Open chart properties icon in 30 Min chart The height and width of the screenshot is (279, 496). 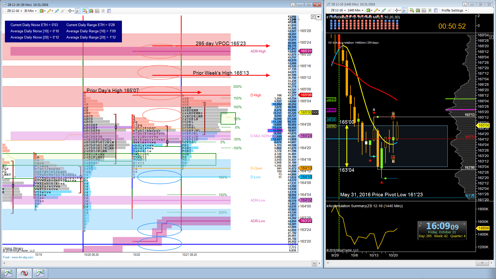pos(109,11)
